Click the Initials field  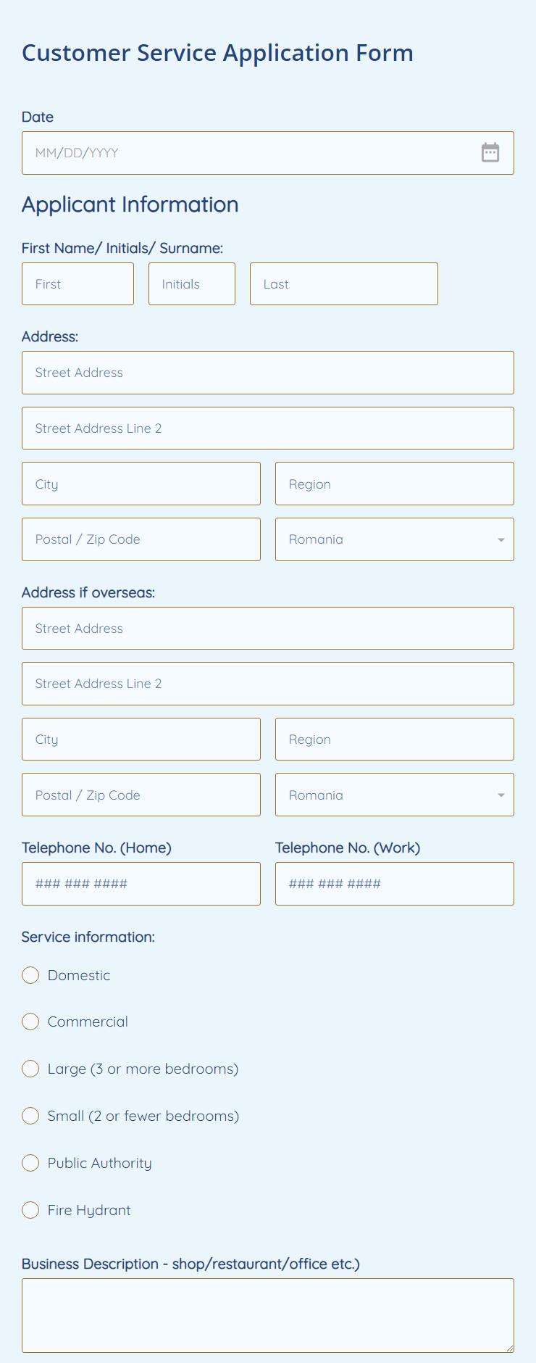pyautogui.click(x=191, y=283)
